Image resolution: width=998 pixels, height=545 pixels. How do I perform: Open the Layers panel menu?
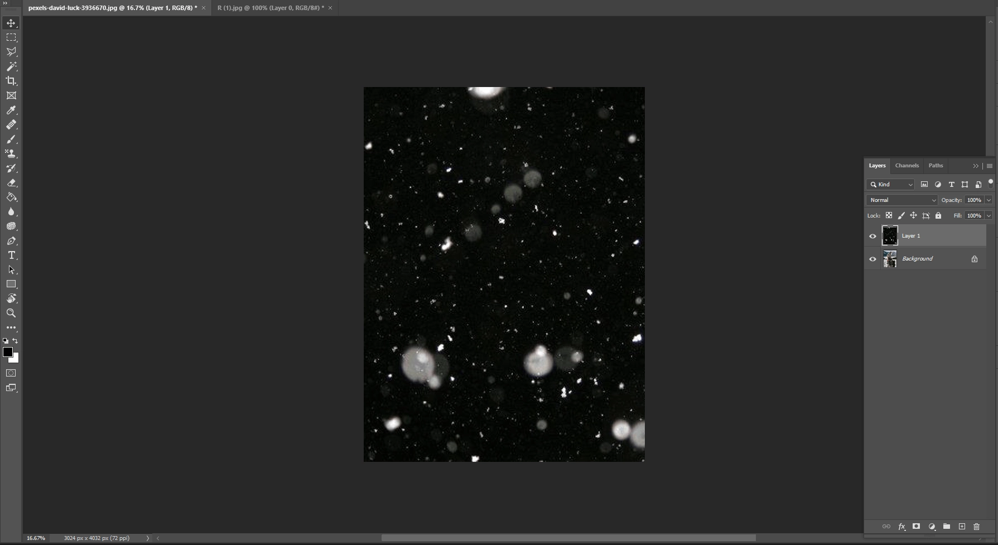click(990, 166)
